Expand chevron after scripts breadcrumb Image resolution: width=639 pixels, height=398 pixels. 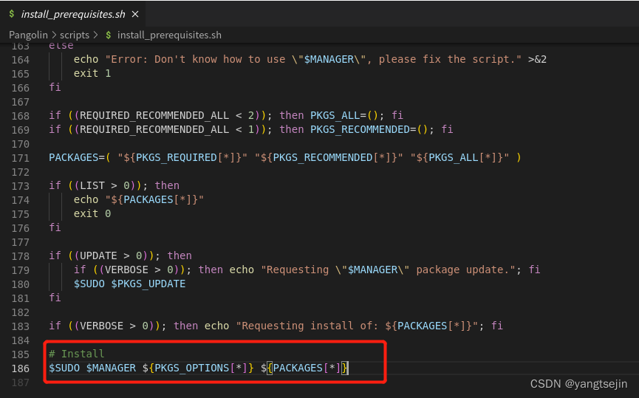click(x=96, y=35)
